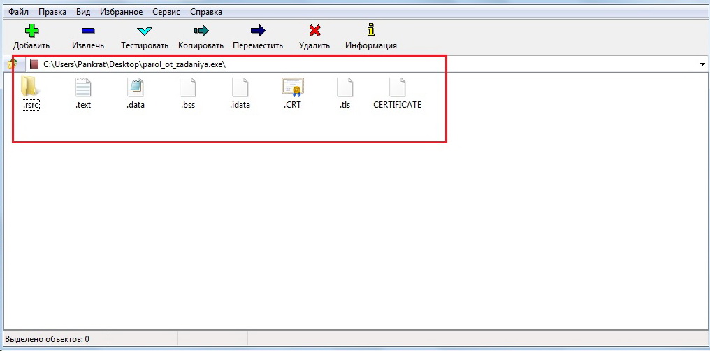This screenshot has width=710, height=351.
Task: Click the red X Удалить icon
Action: point(314,31)
